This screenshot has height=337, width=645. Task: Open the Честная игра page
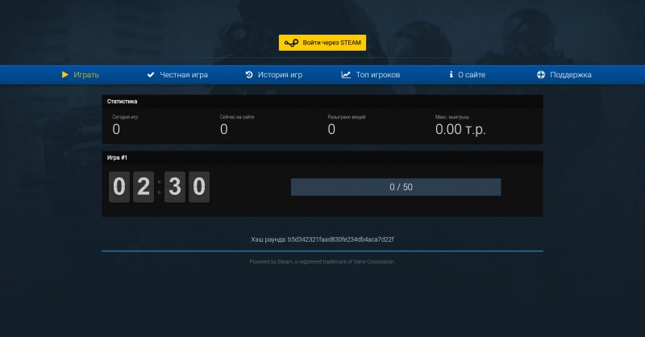pos(177,74)
